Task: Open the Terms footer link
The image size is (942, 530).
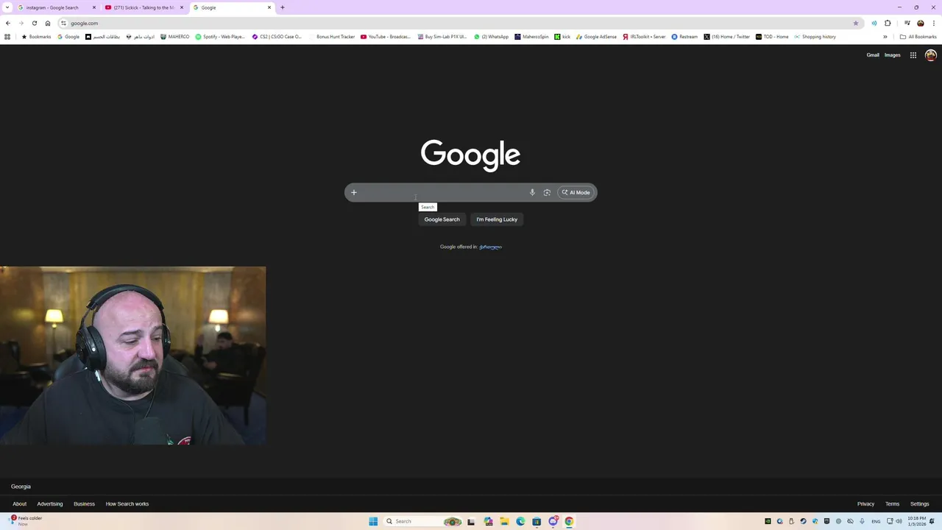Action: point(892,504)
